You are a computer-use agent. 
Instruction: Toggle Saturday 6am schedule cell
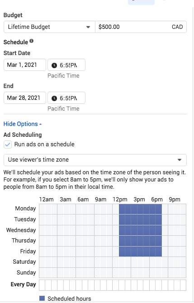pyautogui.click(x=79, y=262)
